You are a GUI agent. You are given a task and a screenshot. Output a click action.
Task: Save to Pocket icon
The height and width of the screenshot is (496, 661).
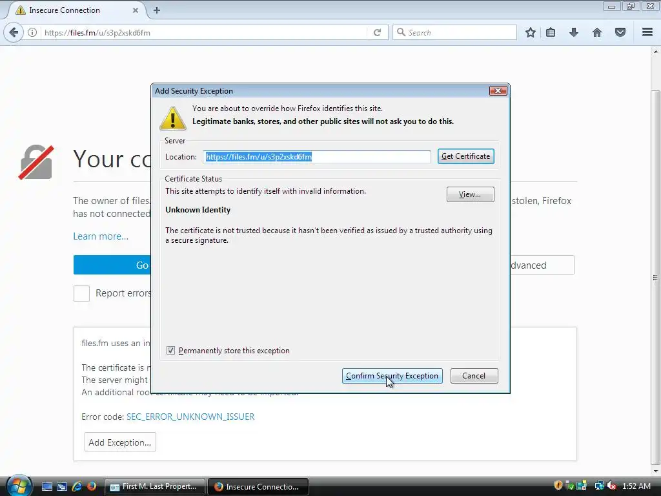620,32
